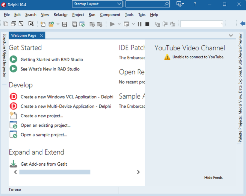Click the Pause debugging toolbar icon
Screen dimensions: 246x196
pyautogui.click(x=140, y=24)
